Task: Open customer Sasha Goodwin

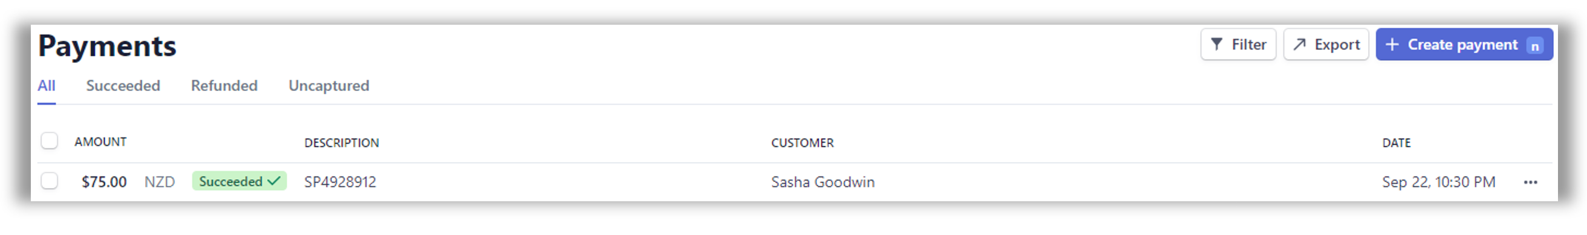Action: tap(822, 182)
